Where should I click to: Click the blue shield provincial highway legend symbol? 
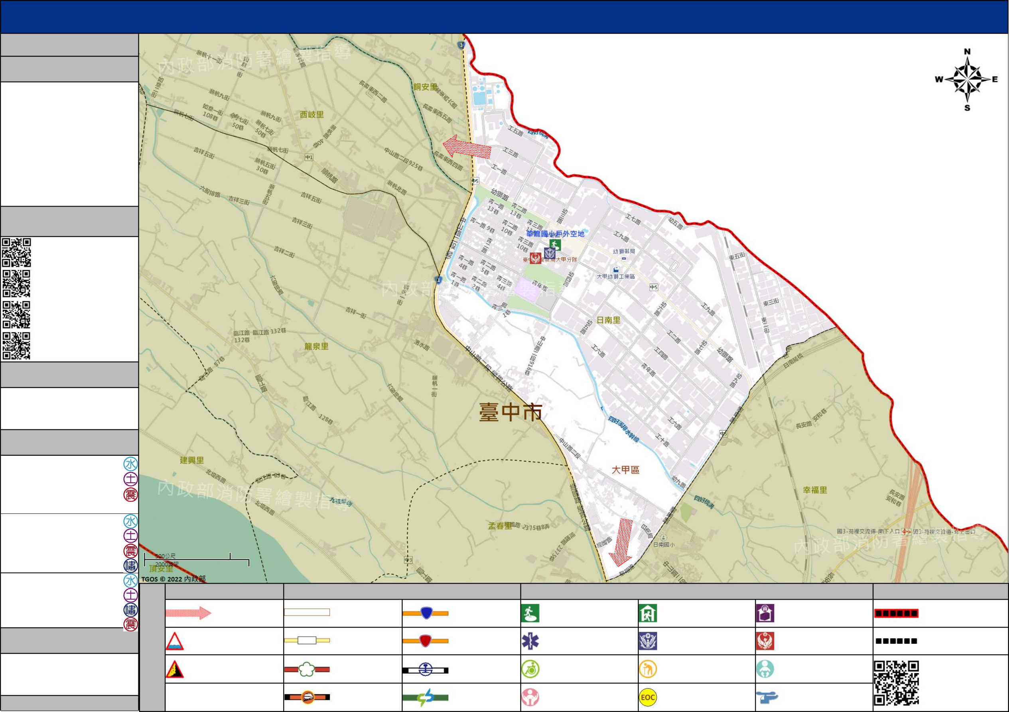point(426,613)
